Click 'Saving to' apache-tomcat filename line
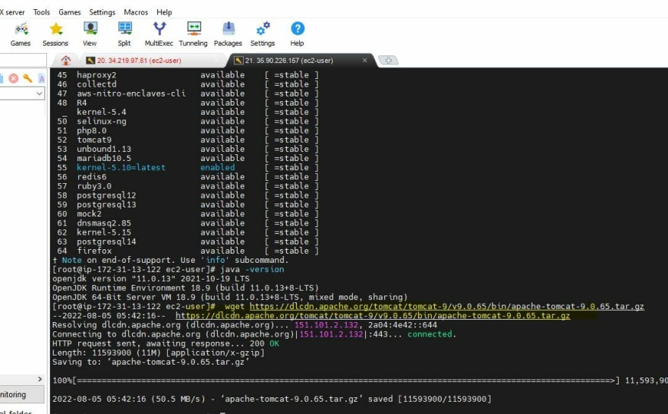668x414 pixels. pos(151,362)
